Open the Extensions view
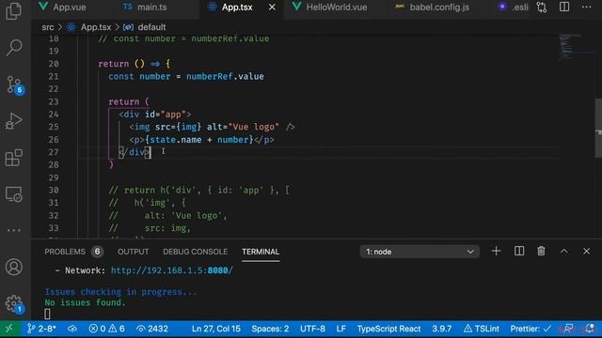This screenshot has height=338, width=602. coord(14,158)
